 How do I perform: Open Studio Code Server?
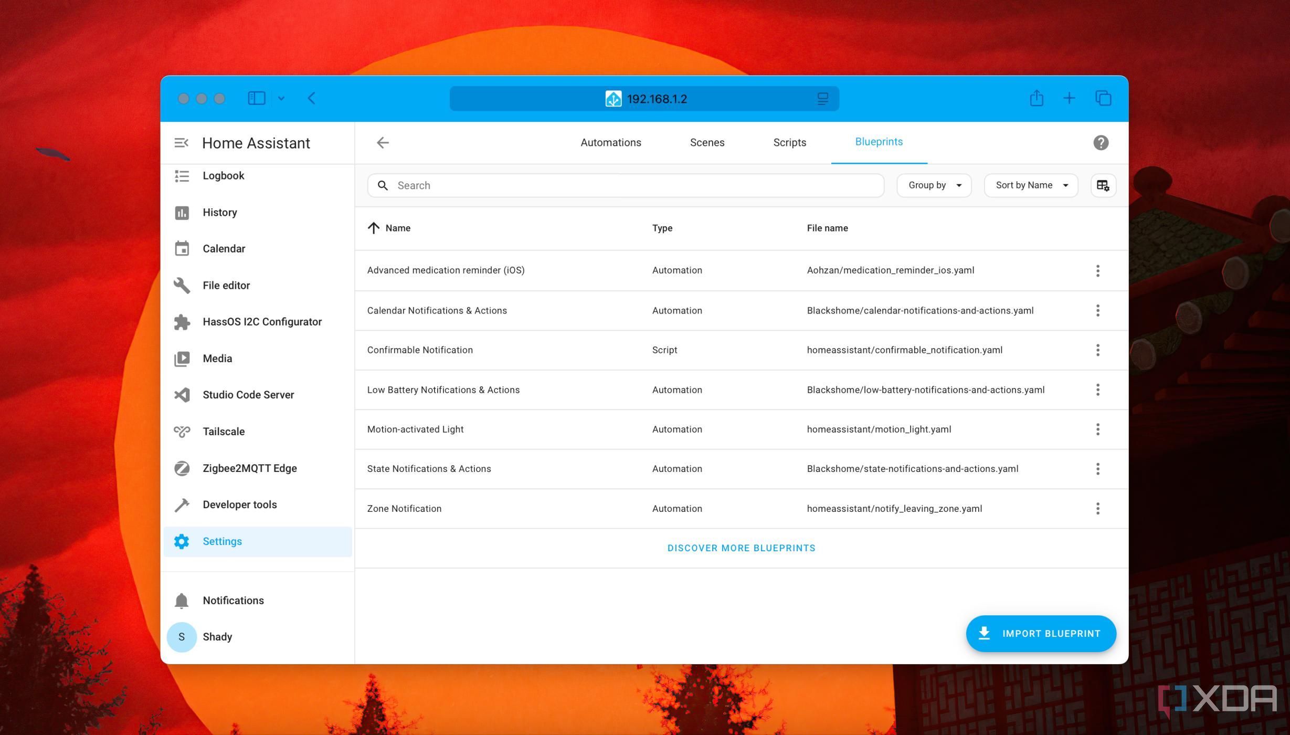point(257,395)
